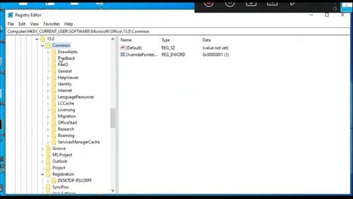Click the Licensing folder icon
Viewport: 353px width, 199px height.
click(x=54, y=110)
